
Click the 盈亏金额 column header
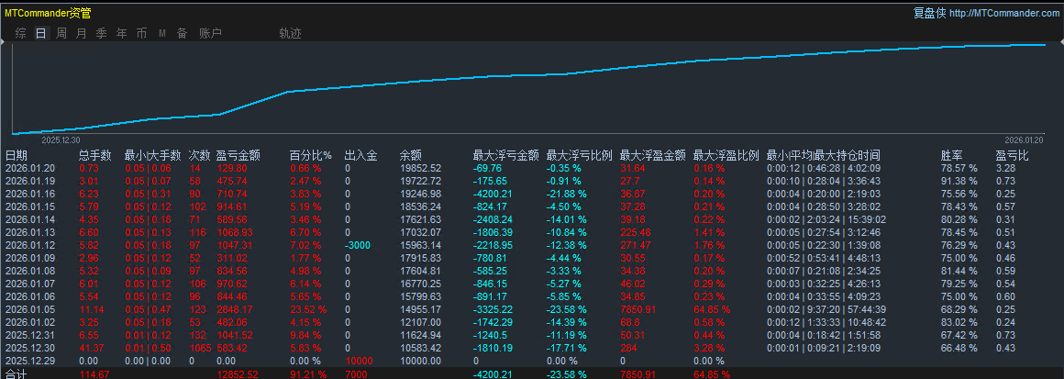[x=238, y=155]
